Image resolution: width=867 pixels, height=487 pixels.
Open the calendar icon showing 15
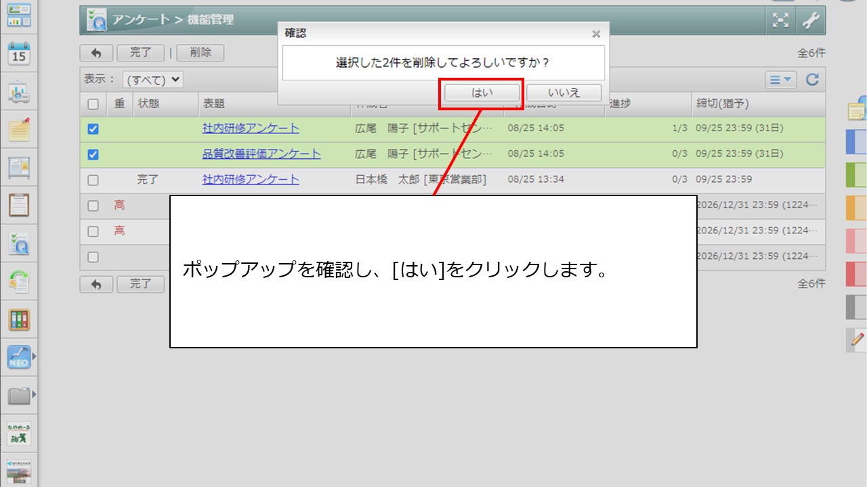pyautogui.click(x=19, y=53)
